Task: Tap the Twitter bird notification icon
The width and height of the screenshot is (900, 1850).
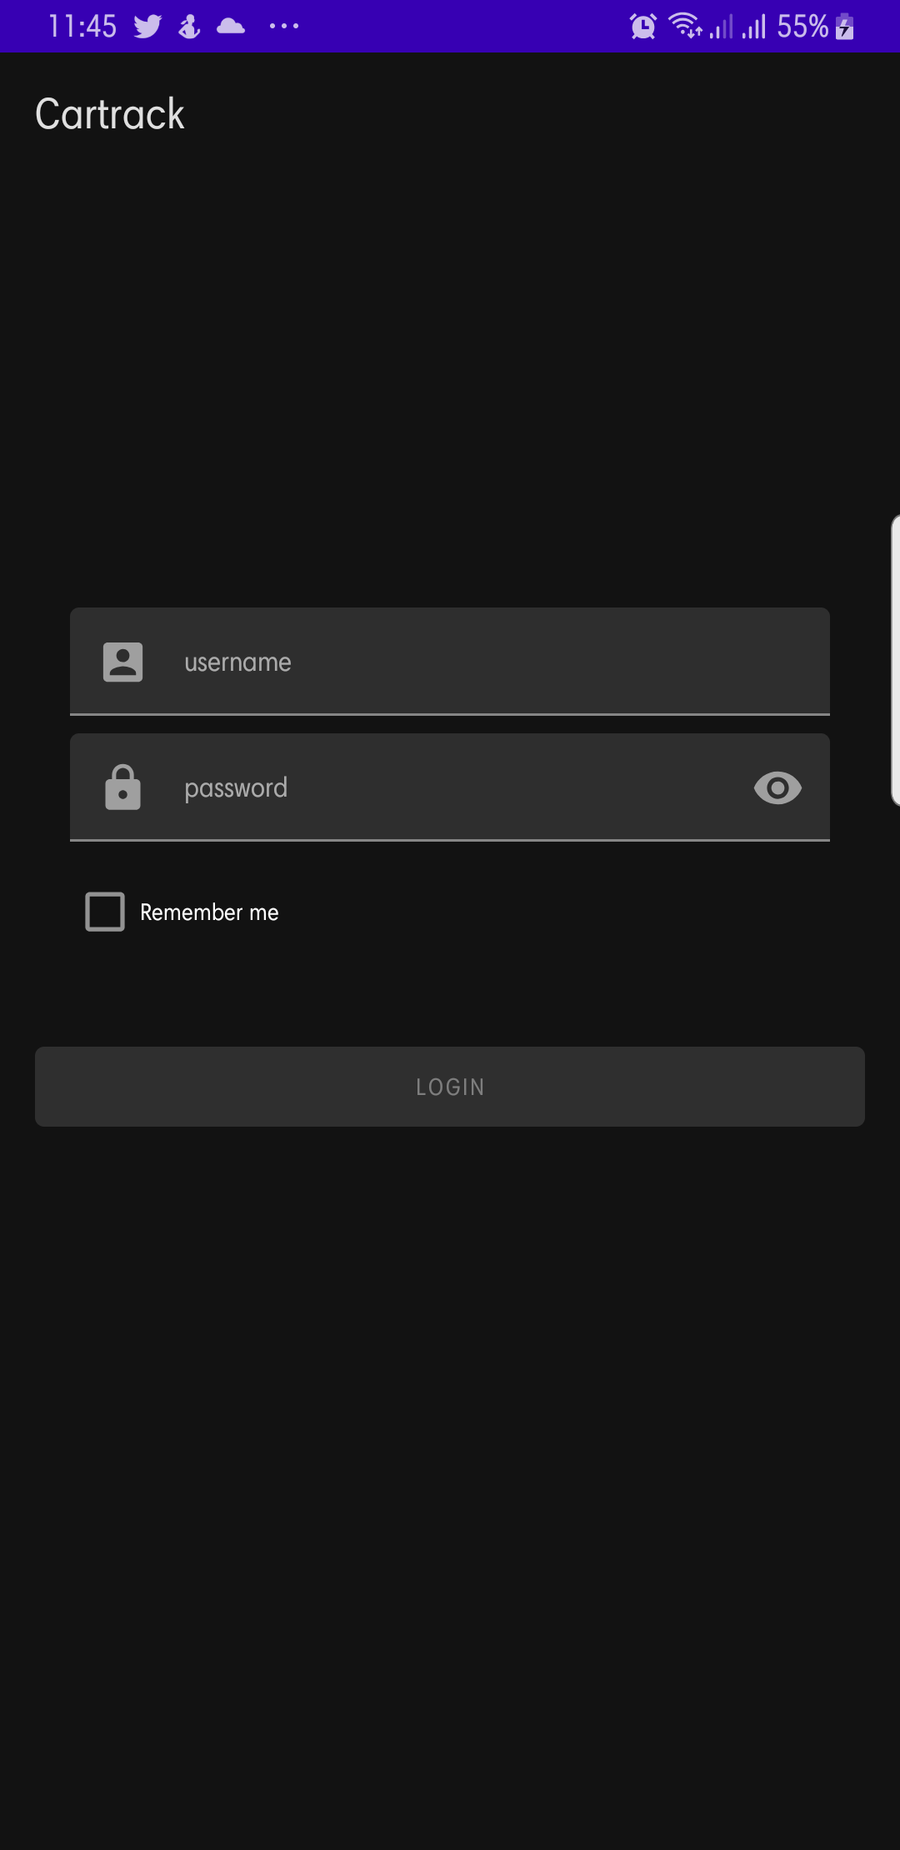Action: tap(147, 27)
